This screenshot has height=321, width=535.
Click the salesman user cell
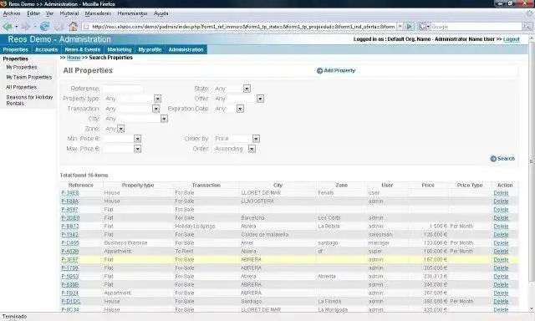tap(380, 235)
